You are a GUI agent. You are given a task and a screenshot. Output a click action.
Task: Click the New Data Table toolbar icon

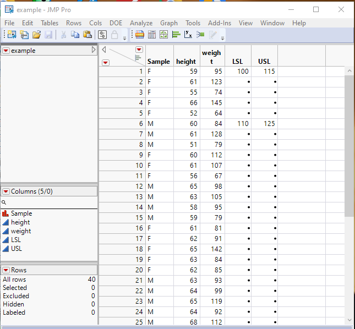point(11,35)
